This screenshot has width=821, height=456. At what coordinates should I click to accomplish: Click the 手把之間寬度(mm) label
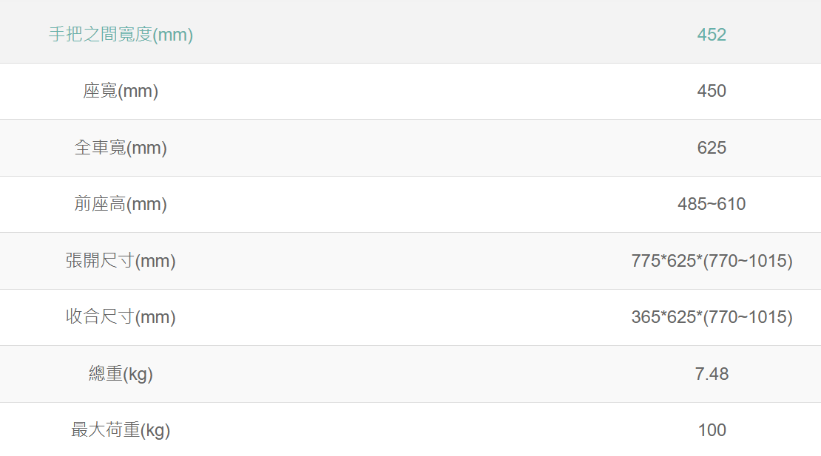tap(121, 35)
